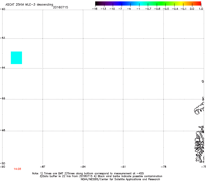This screenshot has width=206, height=181.
Task: Click the -90 longitude axis label
Action: 3,167
